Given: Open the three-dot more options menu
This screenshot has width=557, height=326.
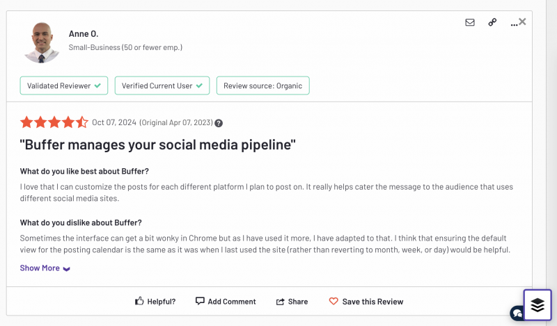Looking at the screenshot, I should click(514, 24).
